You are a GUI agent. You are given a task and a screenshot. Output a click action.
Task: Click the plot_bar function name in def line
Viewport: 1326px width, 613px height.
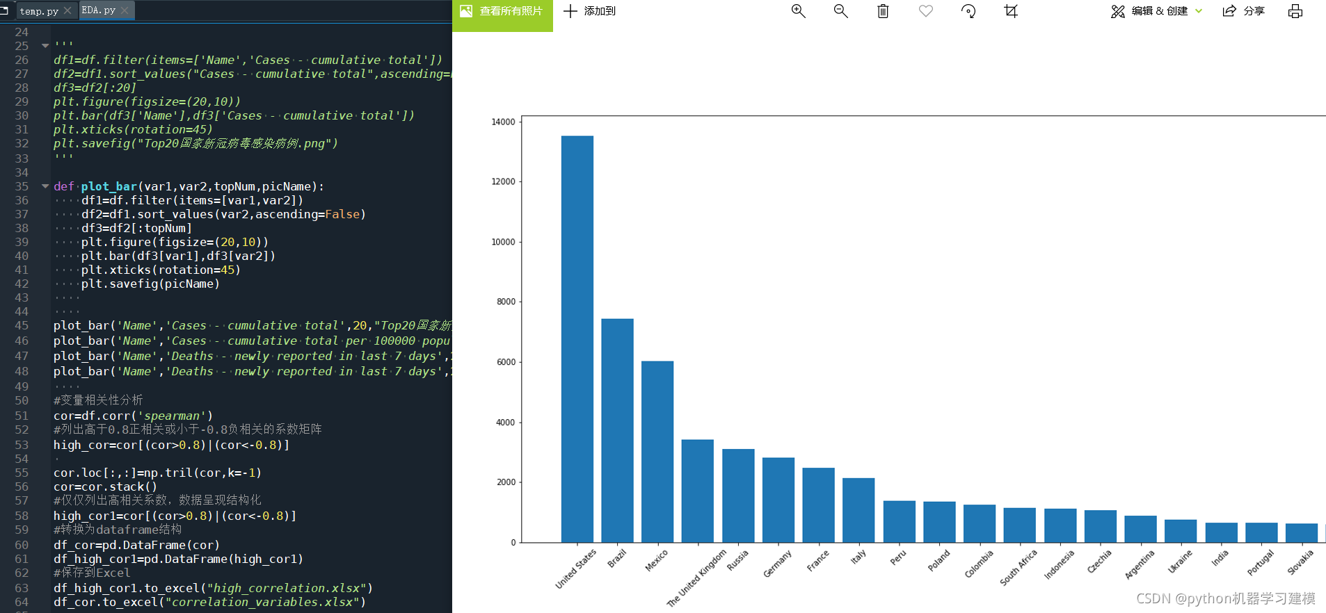coord(109,186)
